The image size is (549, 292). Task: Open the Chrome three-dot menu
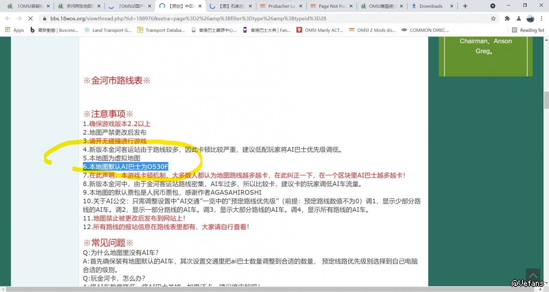(542, 18)
